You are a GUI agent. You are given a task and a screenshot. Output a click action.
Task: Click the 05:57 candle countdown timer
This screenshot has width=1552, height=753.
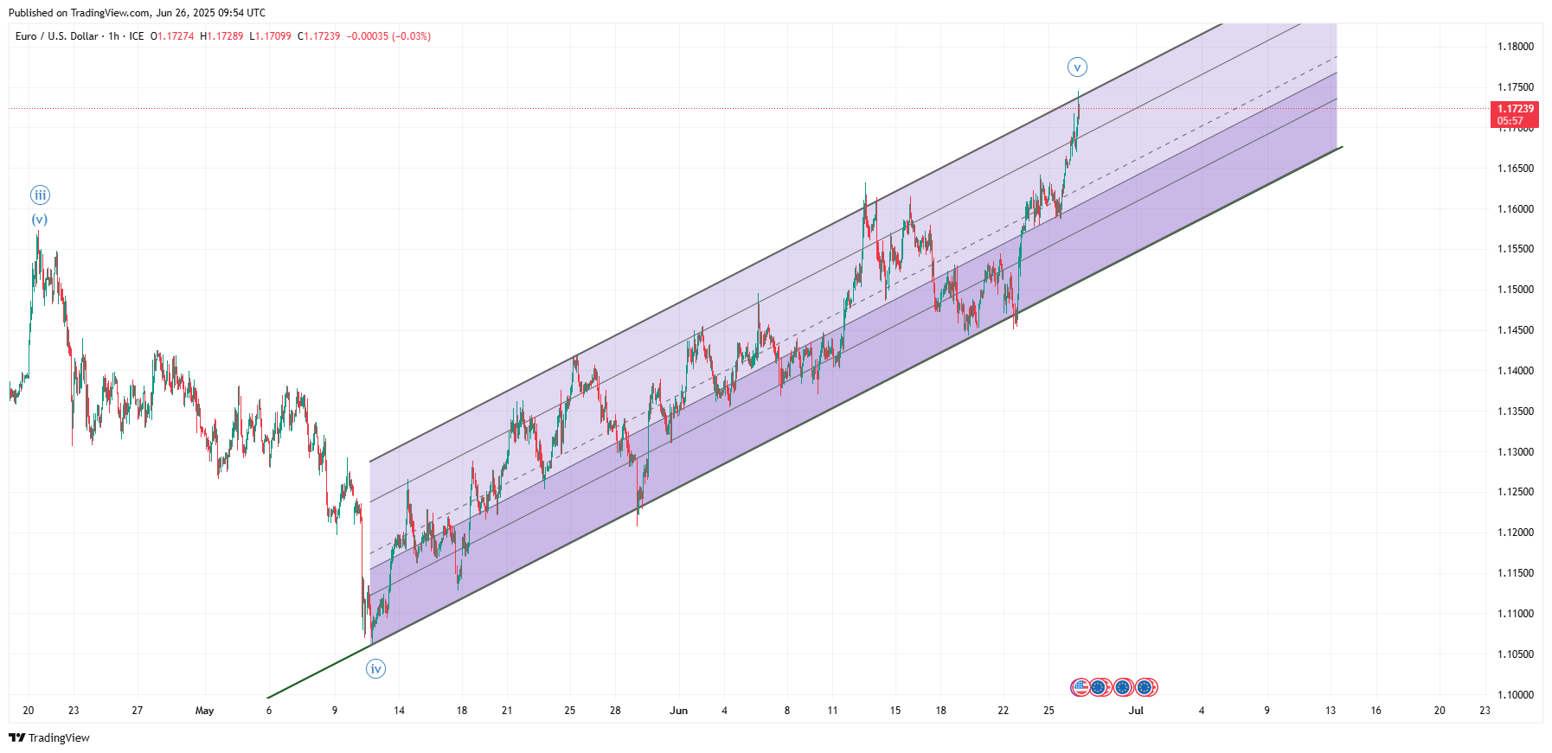coord(1510,121)
